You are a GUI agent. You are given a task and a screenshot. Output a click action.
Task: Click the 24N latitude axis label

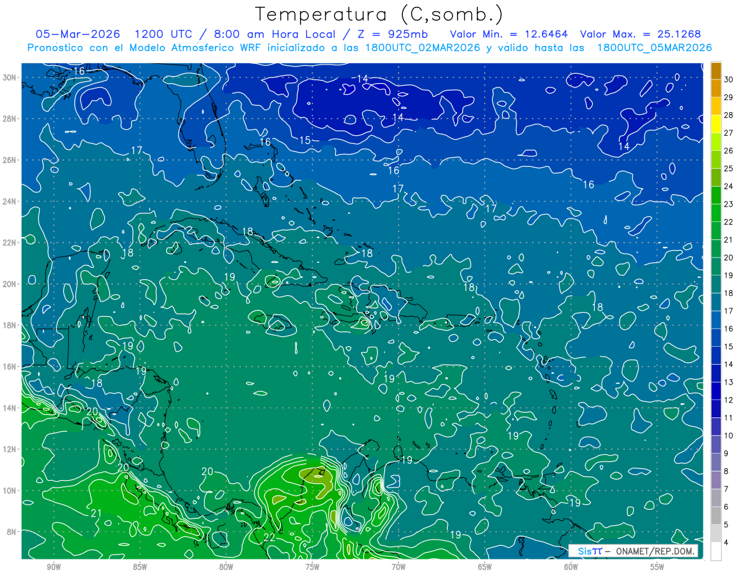pos(9,202)
